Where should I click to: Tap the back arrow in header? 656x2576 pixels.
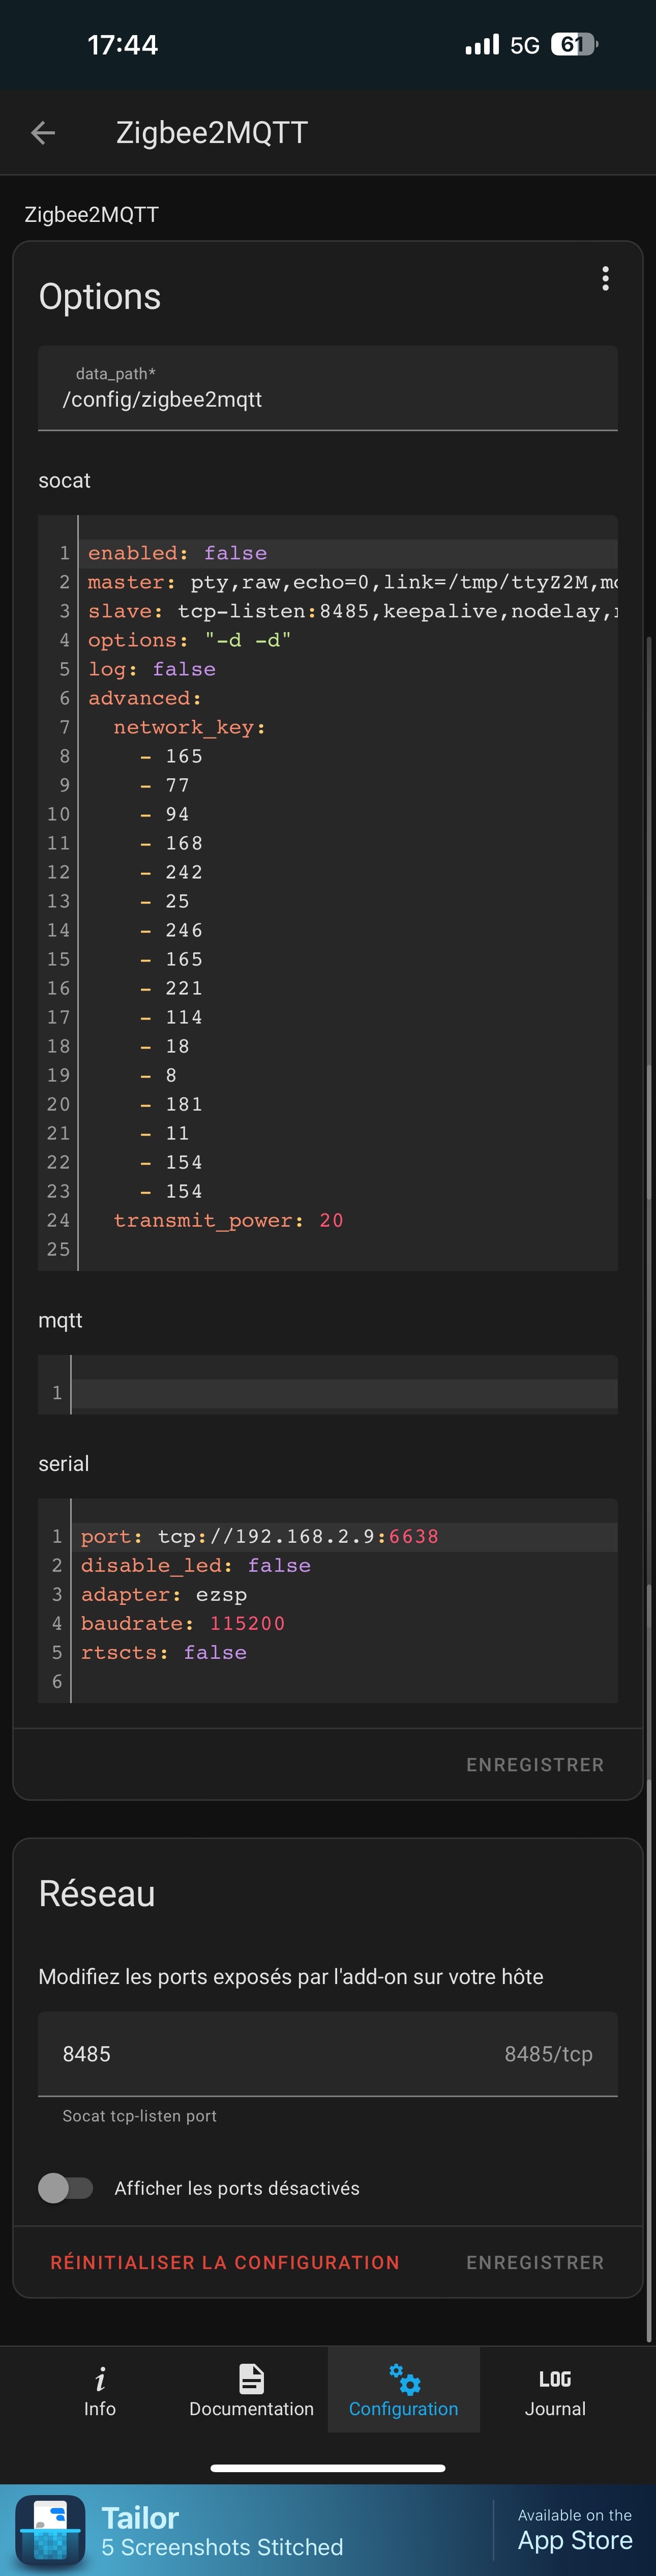click(43, 132)
